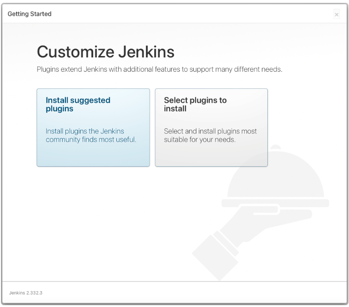Choose Select plugins to install option
This screenshot has width=349, height=307.
point(211,127)
